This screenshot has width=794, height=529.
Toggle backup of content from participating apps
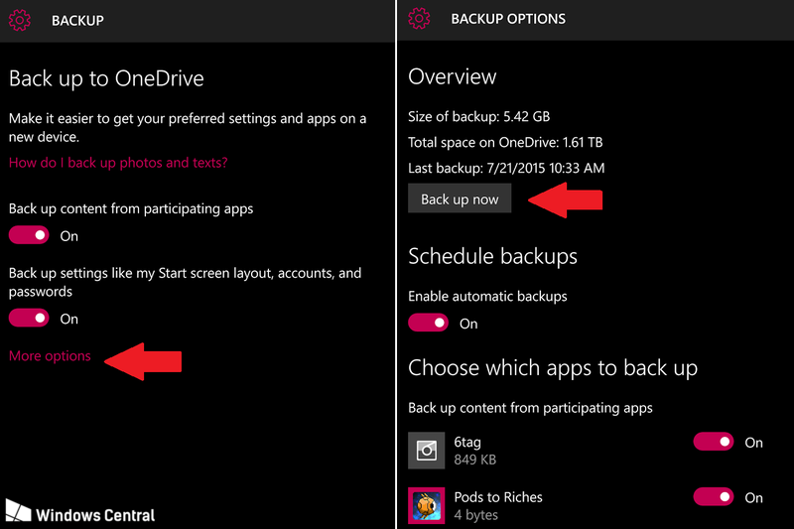[x=29, y=235]
